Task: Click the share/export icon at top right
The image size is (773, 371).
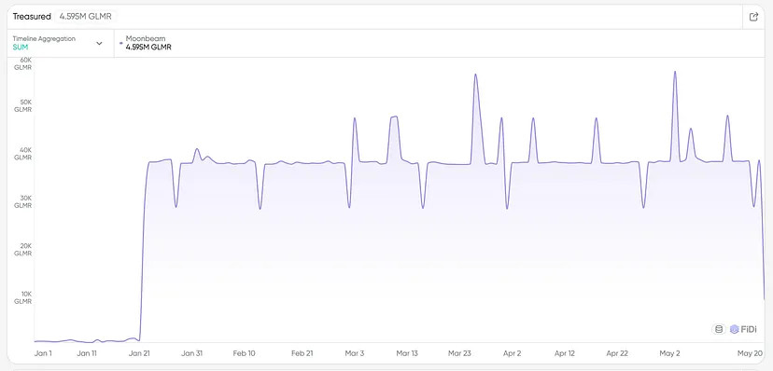Action: pyautogui.click(x=753, y=17)
